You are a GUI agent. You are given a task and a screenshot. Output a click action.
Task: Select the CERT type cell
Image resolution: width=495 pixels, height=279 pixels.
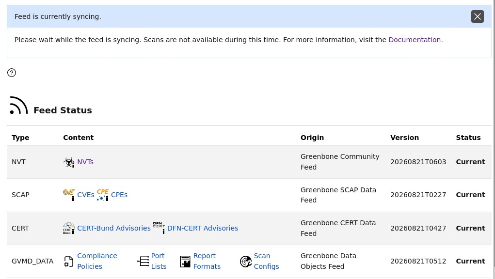[x=20, y=228]
